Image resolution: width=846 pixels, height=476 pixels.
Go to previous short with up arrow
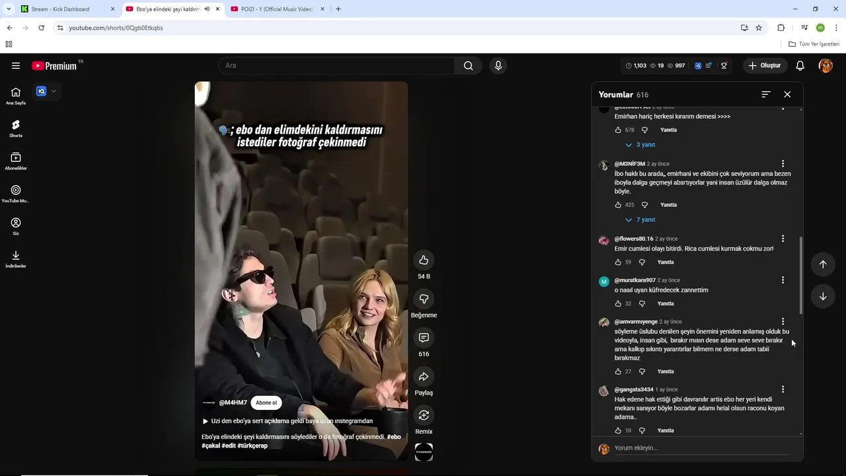coord(823,264)
